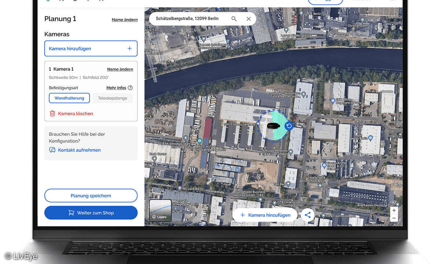Screen dimensions: 440x264
Task: Click the Ed & Fred map pin
Action: pyautogui.click(x=323, y=216)
